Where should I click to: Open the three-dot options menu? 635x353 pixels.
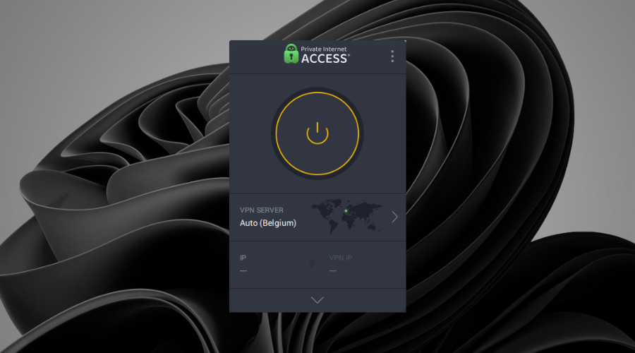point(392,56)
